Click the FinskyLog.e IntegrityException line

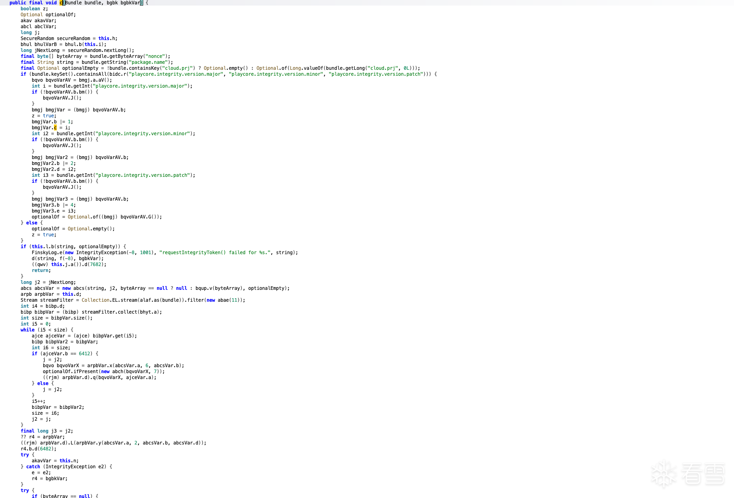(165, 253)
